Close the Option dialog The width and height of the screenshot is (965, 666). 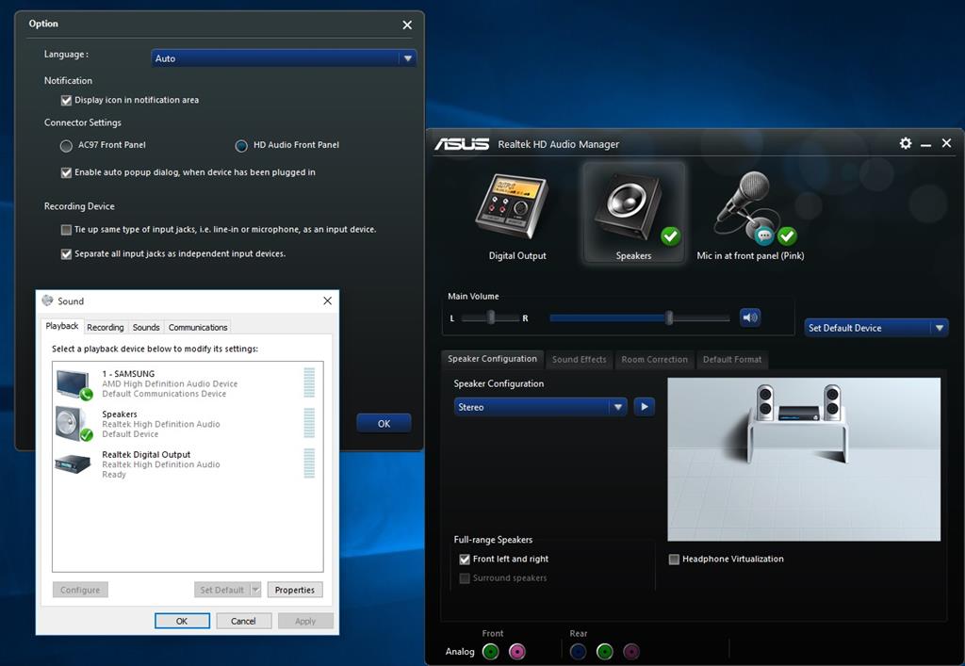[407, 25]
